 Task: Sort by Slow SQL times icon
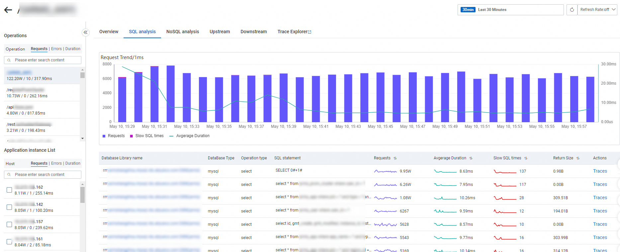click(526, 158)
